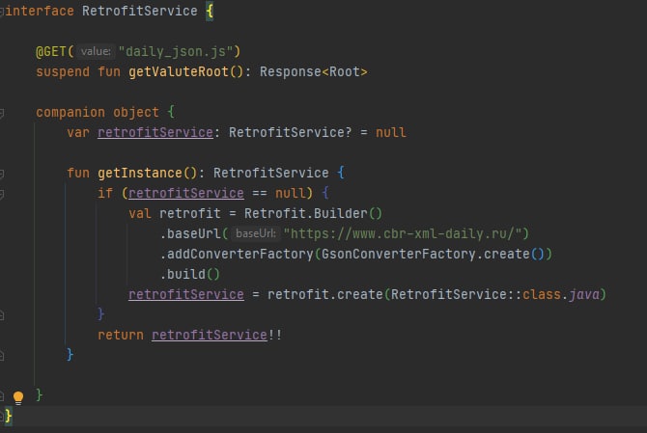Click the green closing brace beside the lightbulb
Image resolution: width=647 pixels, height=433 pixels.
click(x=40, y=395)
